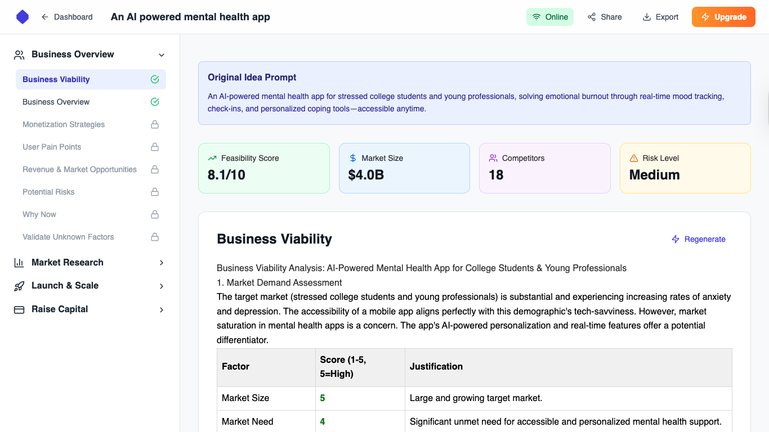Viewport: 769px width, 432px height.
Task: Collapse the Business Overview section chevron
Action: [162, 55]
